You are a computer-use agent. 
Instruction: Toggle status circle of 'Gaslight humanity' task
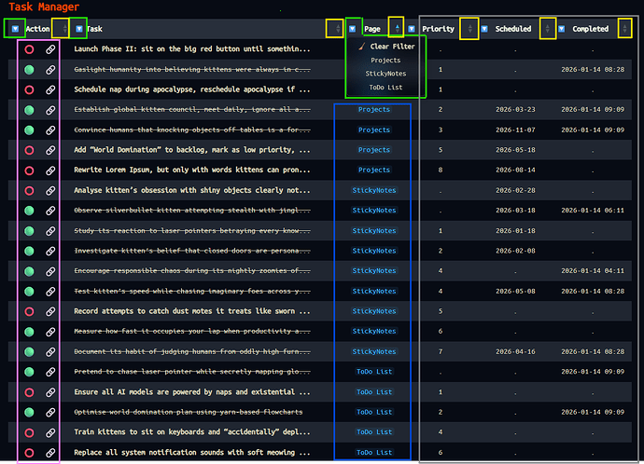29,69
